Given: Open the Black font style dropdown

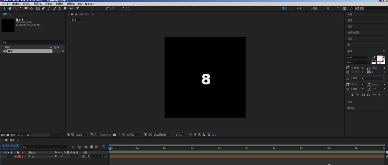Looking at the screenshot, I should pos(358,62).
